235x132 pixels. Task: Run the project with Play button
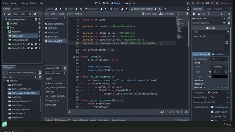(188, 3)
